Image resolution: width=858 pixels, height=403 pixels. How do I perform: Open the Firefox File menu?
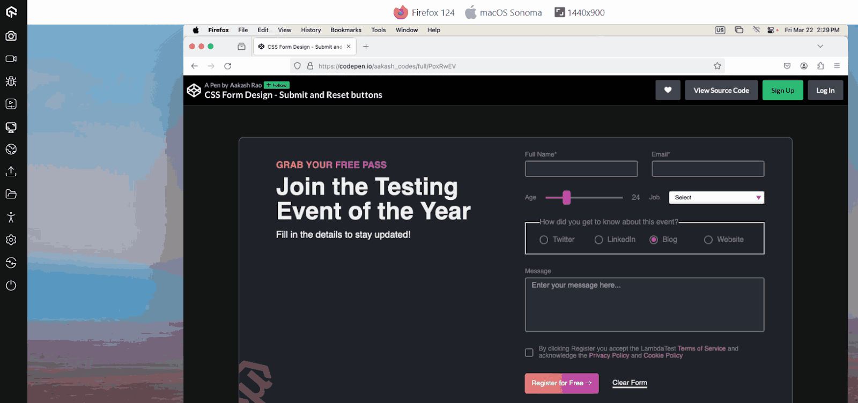pos(243,30)
